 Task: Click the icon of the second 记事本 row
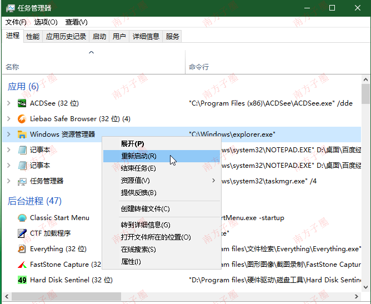[x=22, y=166]
